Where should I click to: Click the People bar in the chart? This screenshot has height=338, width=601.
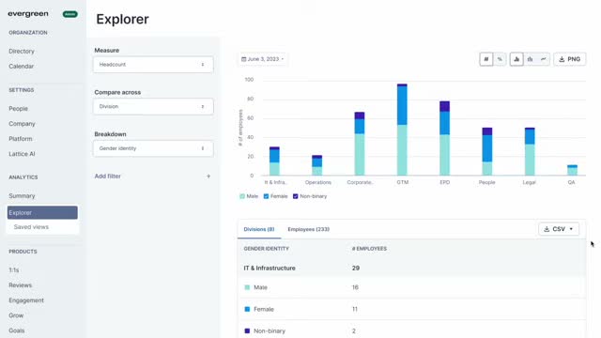487,152
